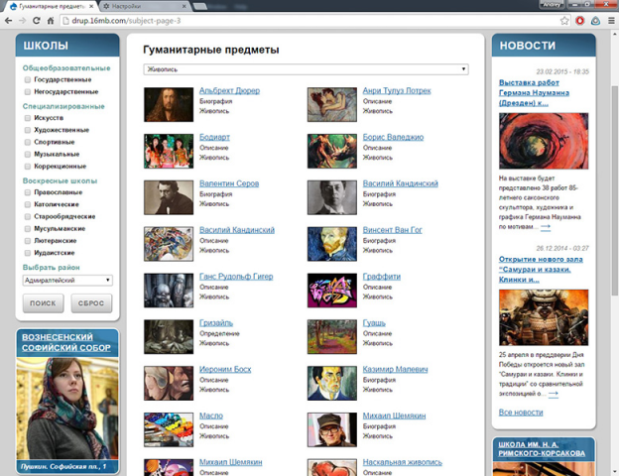Open the Валентин Серов link
Viewport: 619px width, 476px height.
pos(229,183)
